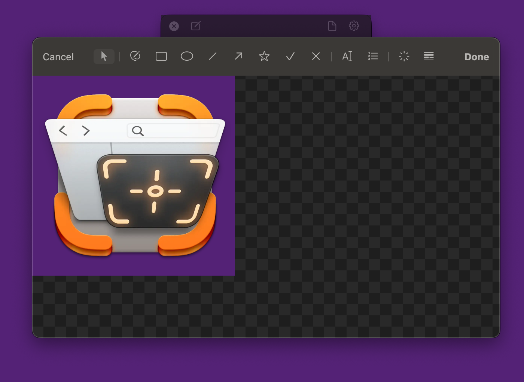Screen dimensions: 524x382
Task: Pick the straight line tool
Action: 213,57
